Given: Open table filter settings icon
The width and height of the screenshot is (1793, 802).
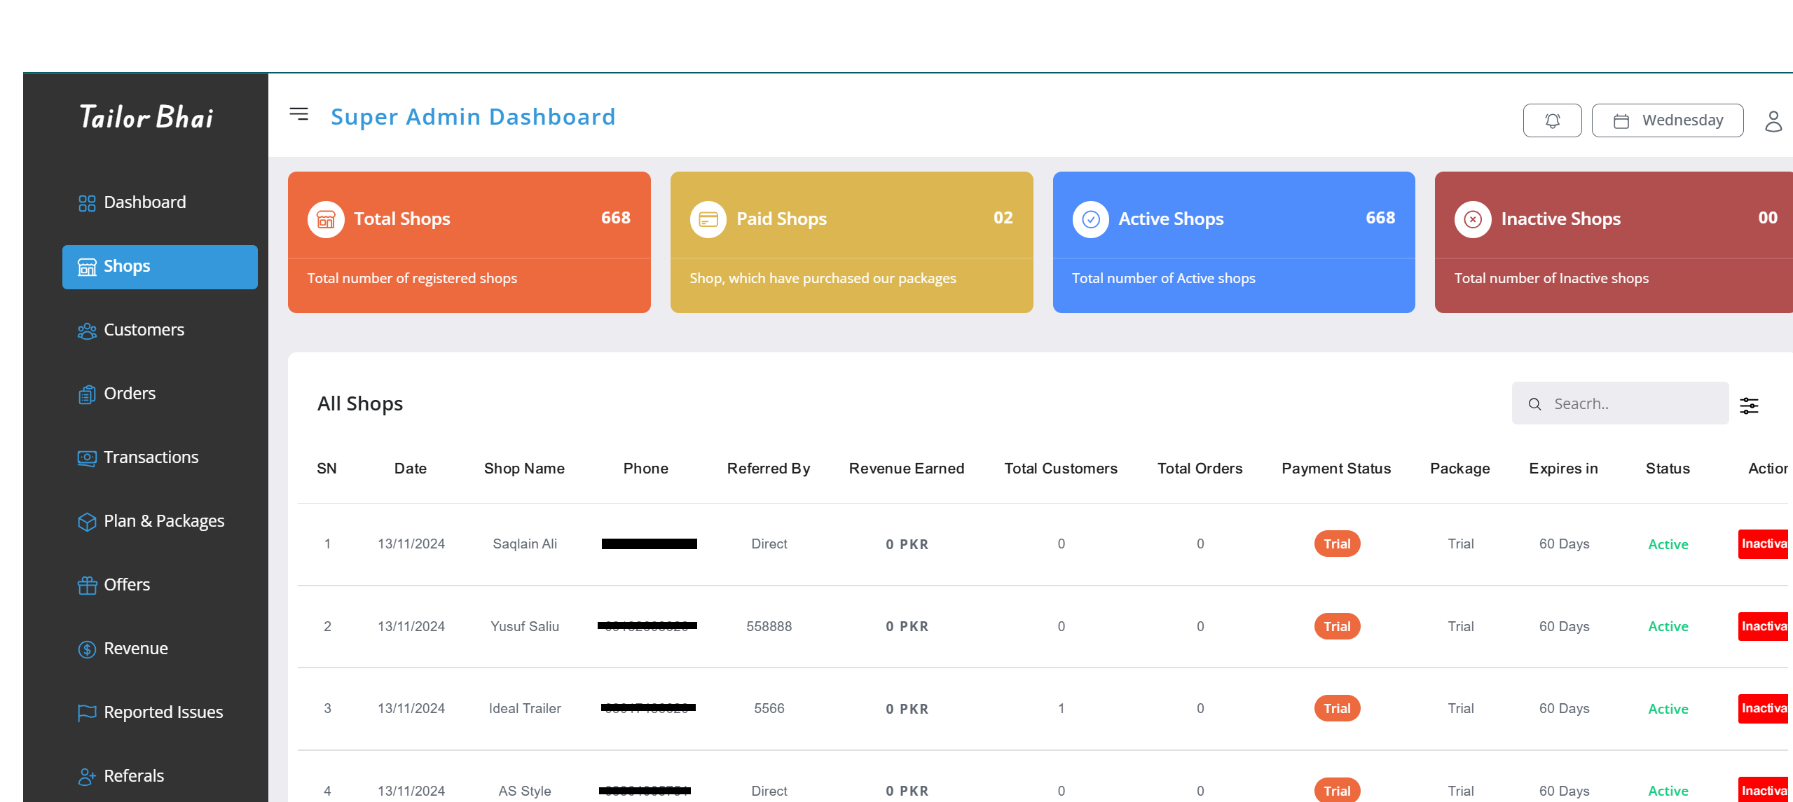Looking at the screenshot, I should (x=1749, y=405).
